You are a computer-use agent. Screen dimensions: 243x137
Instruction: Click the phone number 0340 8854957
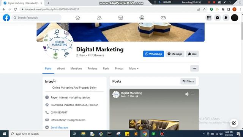(59, 113)
